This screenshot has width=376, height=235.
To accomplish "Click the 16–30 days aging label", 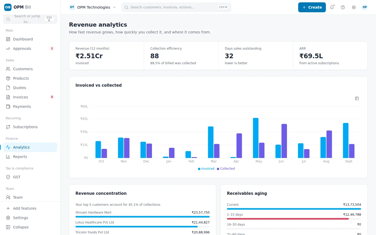I will pos(236,225).
